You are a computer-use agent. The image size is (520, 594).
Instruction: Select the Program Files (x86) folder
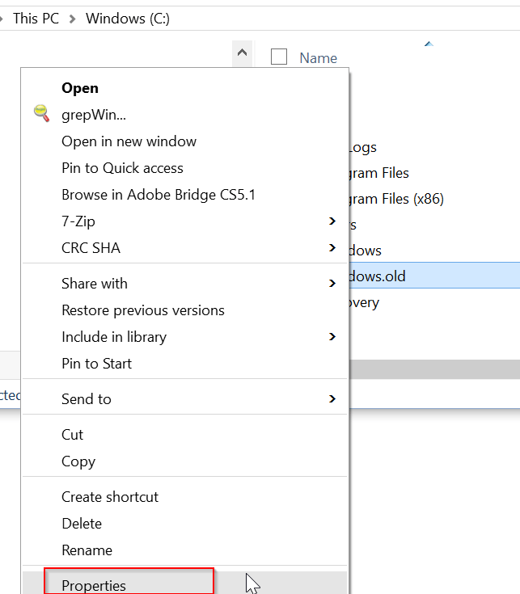pyautogui.click(x=396, y=199)
